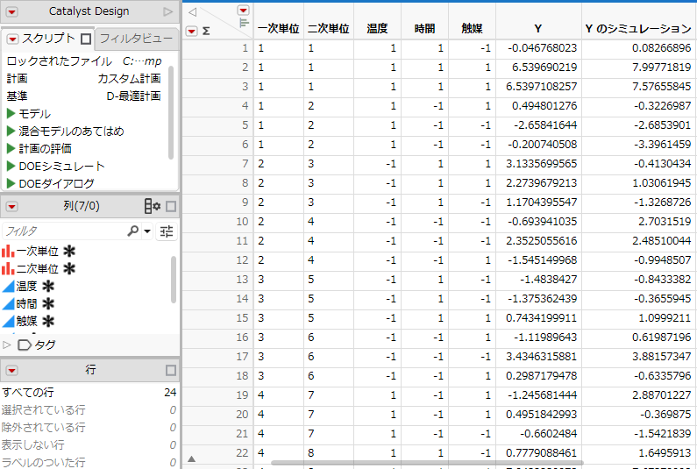Image resolution: width=697 pixels, height=469 pixels.
Task: Open the rows red triangle menu beside Σ
Action: [192, 31]
